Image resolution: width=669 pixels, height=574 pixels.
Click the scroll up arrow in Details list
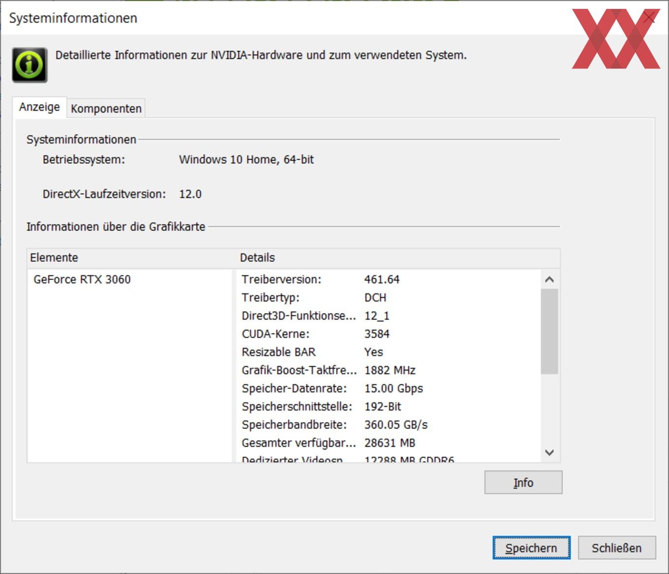(549, 279)
